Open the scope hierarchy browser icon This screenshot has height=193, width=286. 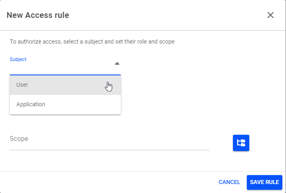coord(241,143)
